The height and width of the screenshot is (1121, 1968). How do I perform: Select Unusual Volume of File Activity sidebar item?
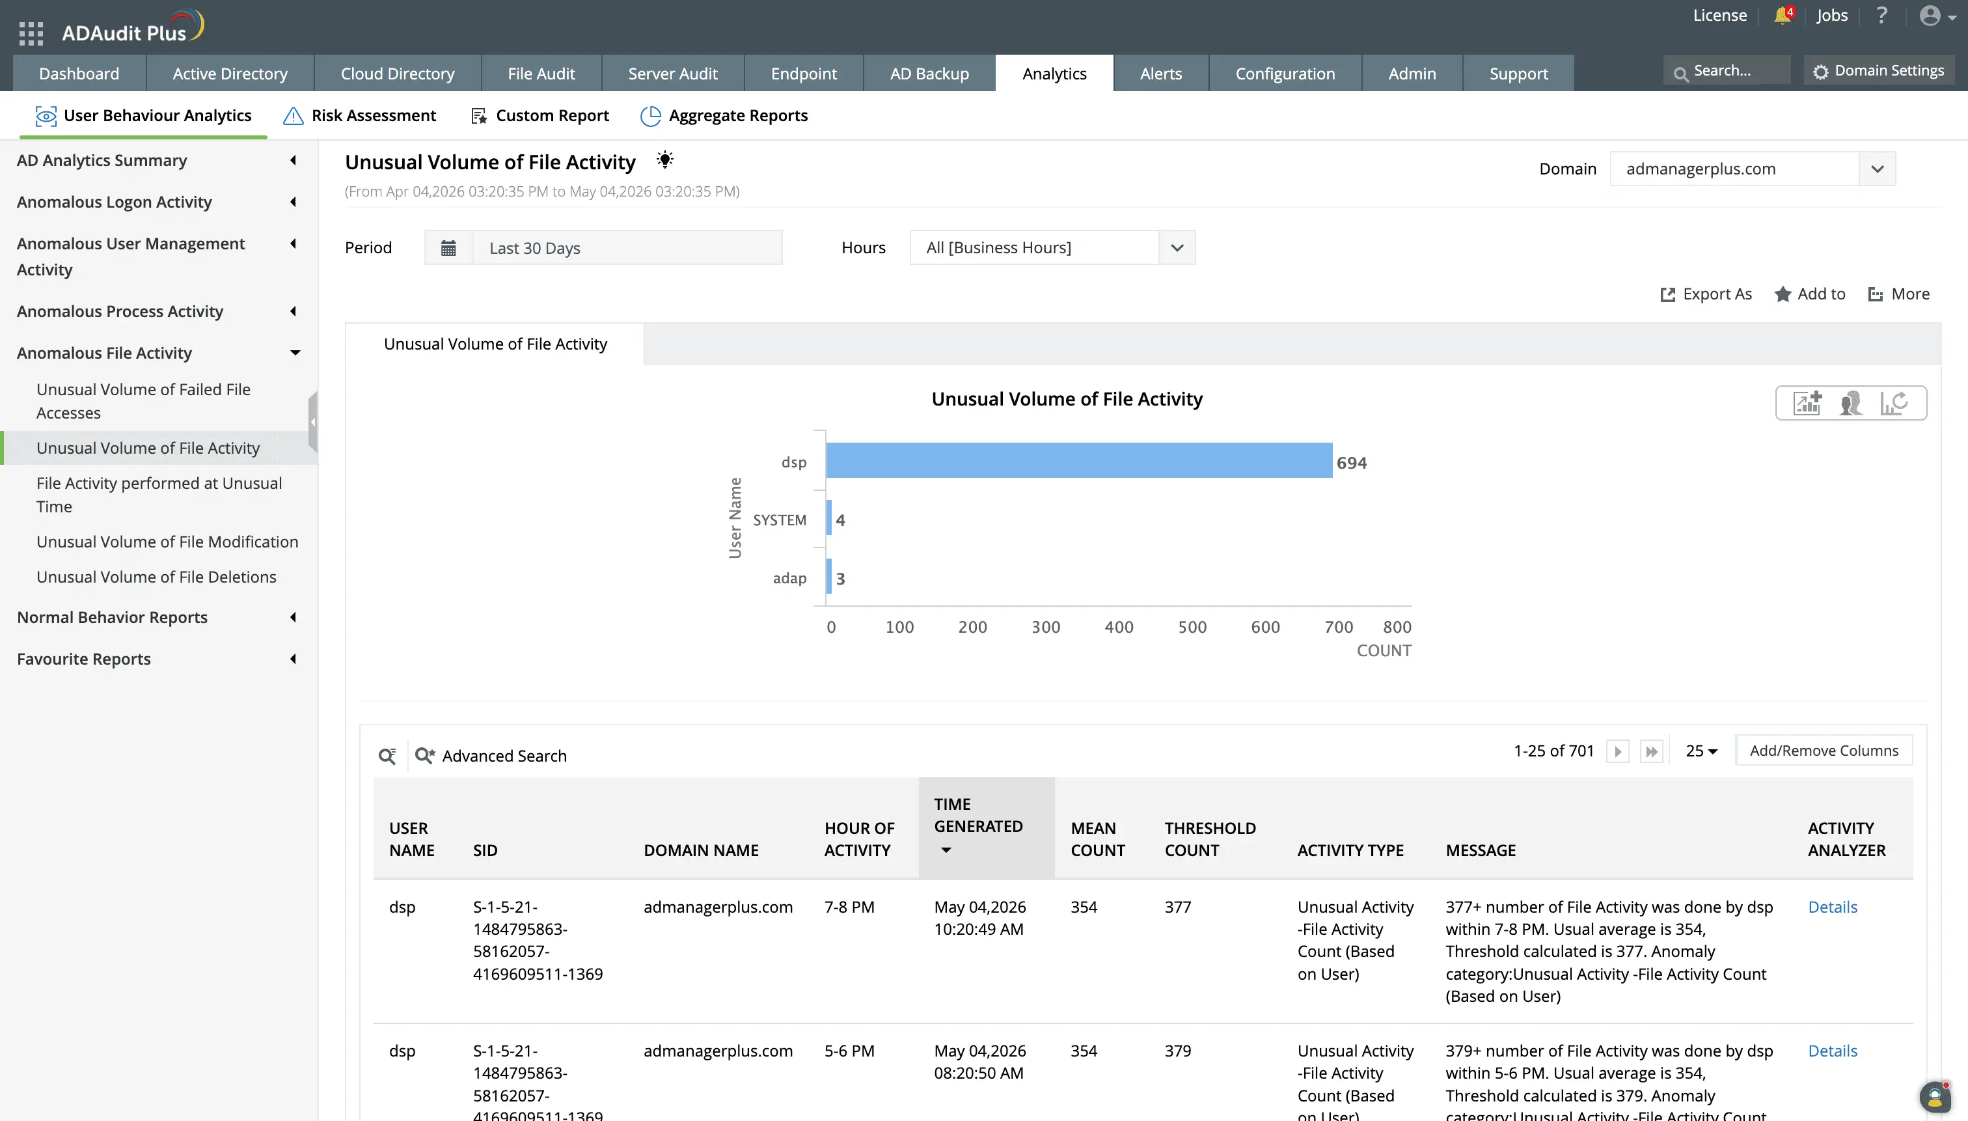click(159, 448)
